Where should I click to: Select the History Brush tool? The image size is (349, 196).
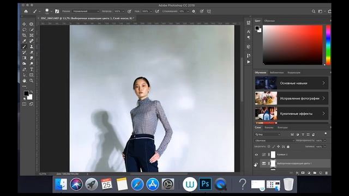click(x=24, y=52)
